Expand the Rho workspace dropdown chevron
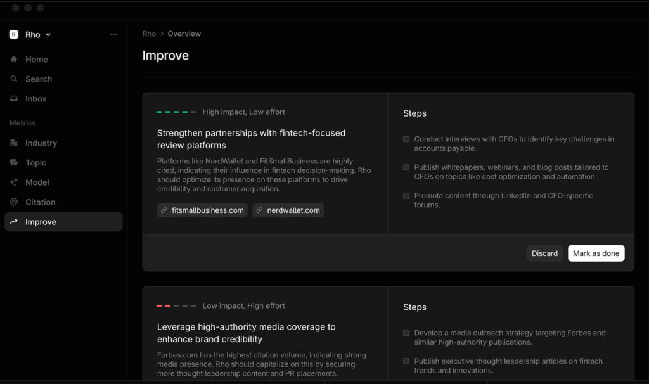 tap(48, 35)
